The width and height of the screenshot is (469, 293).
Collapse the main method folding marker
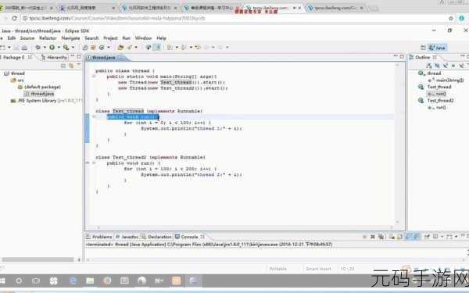pyautogui.click(x=94, y=77)
